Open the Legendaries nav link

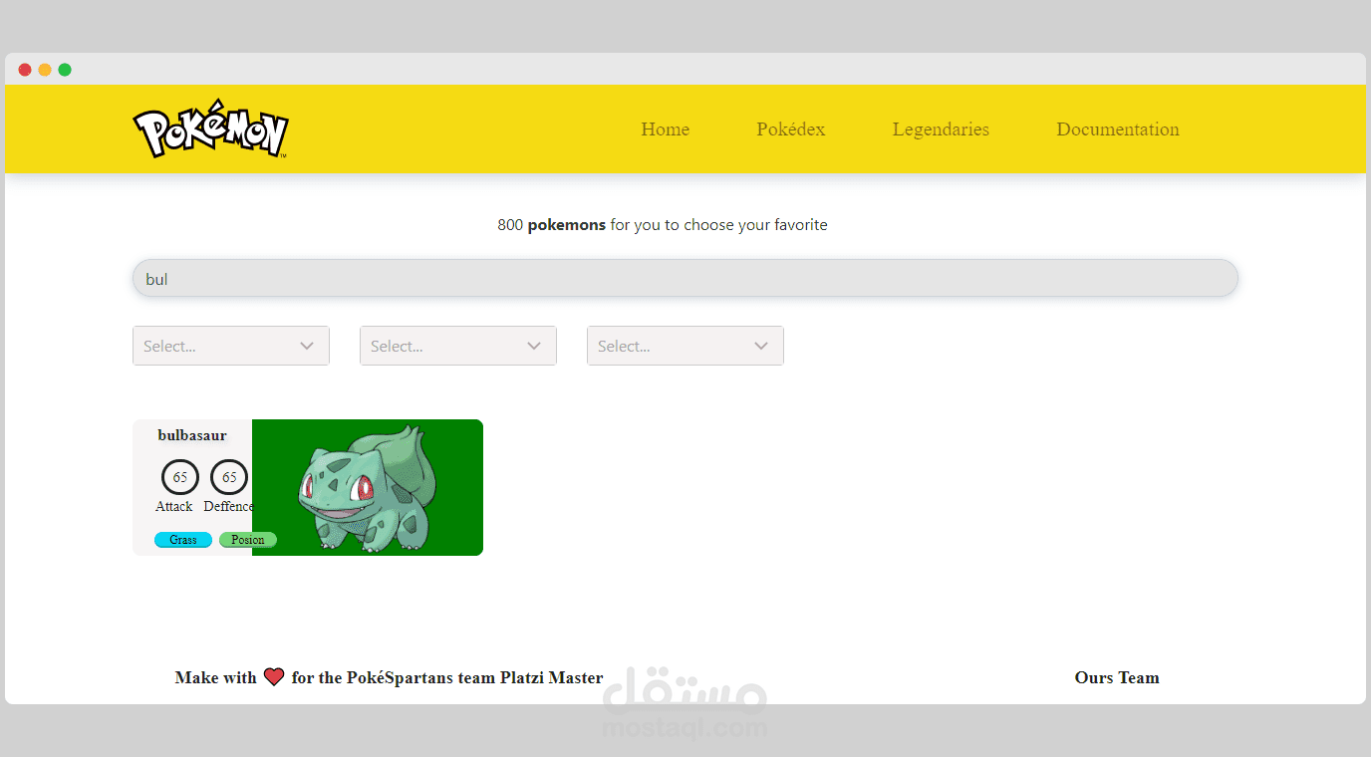pos(941,129)
